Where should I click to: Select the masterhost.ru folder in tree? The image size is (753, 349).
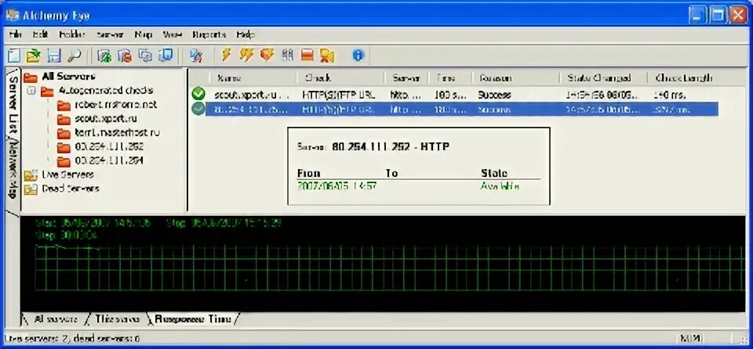coord(117,132)
